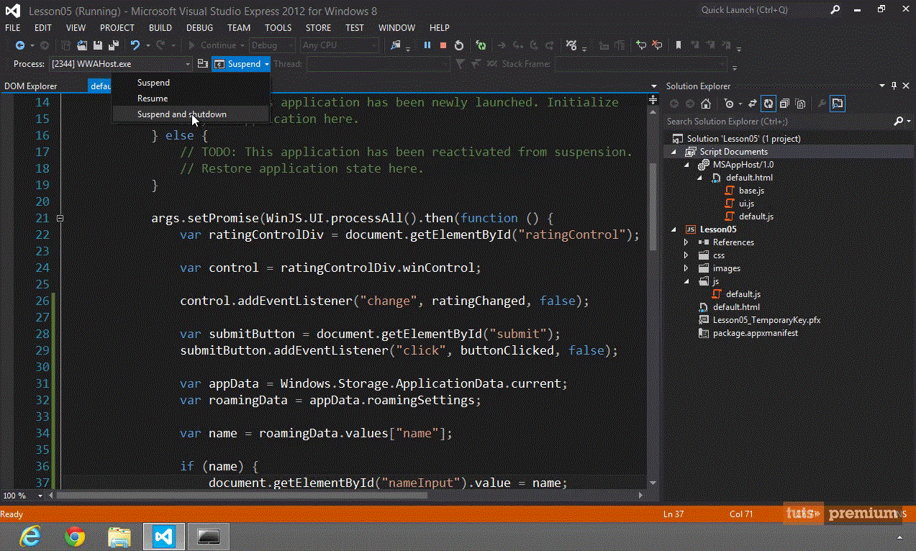Open Google Chrome from the taskbar
Viewport: 916px width, 551px height.
[75, 537]
